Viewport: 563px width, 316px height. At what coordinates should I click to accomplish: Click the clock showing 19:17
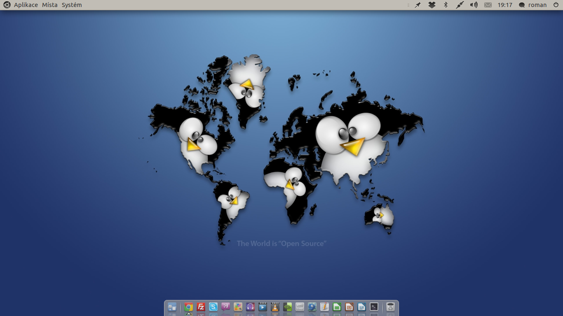click(505, 5)
